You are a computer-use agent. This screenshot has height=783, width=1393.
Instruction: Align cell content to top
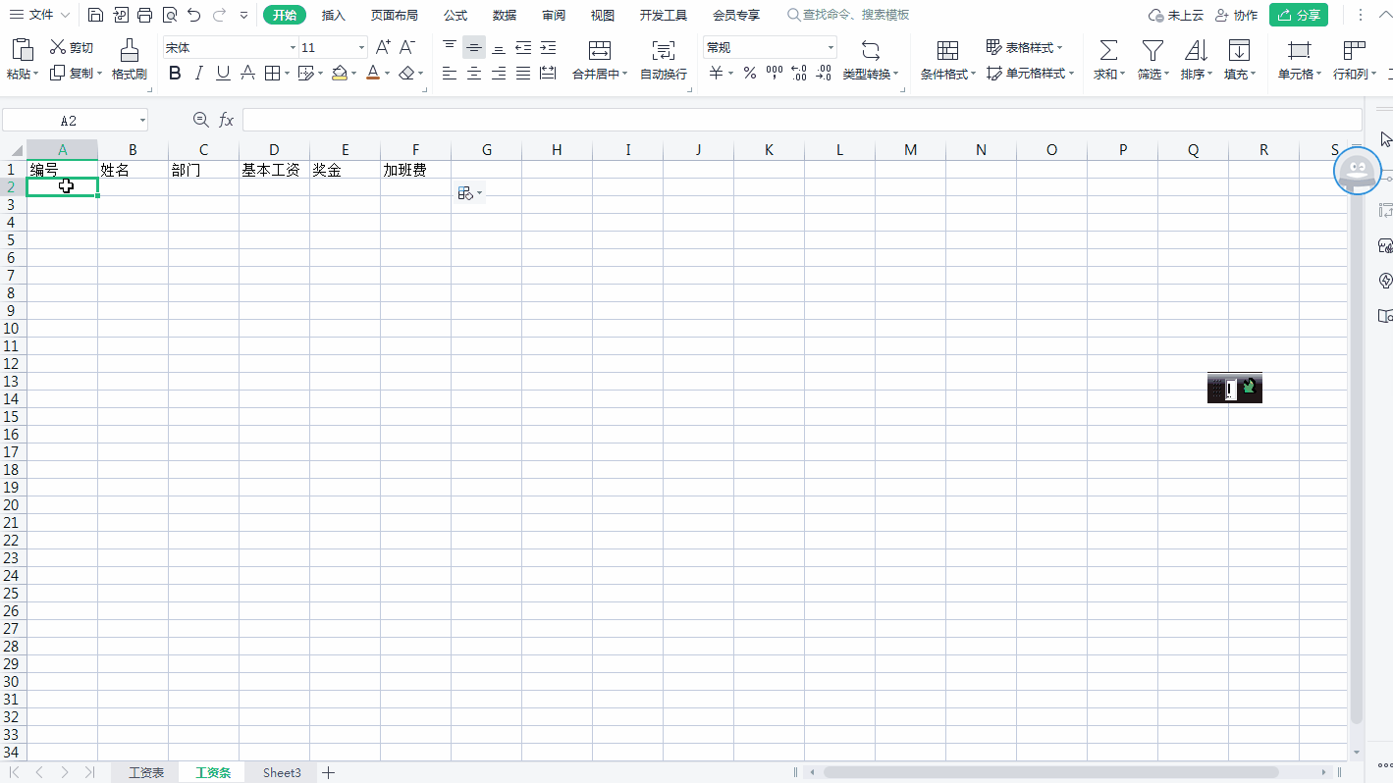(450, 47)
